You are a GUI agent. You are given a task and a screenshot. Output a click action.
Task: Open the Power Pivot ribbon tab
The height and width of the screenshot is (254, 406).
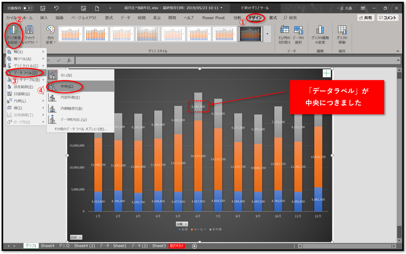[x=213, y=18]
